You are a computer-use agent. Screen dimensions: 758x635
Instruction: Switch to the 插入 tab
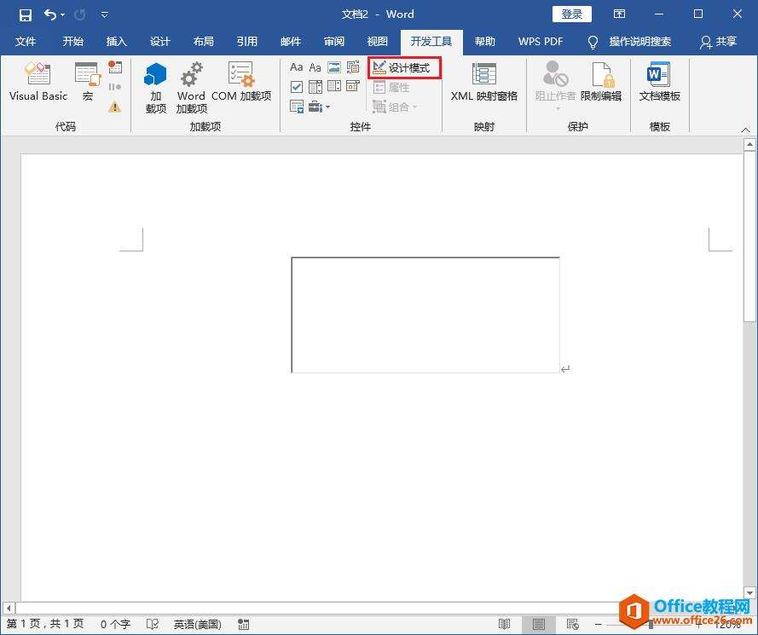(116, 42)
